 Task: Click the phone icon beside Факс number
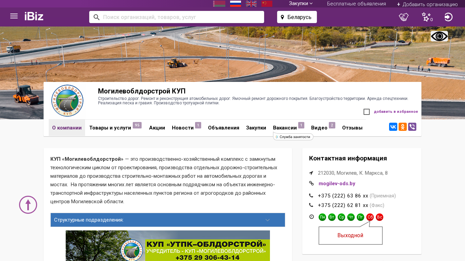(x=311, y=205)
